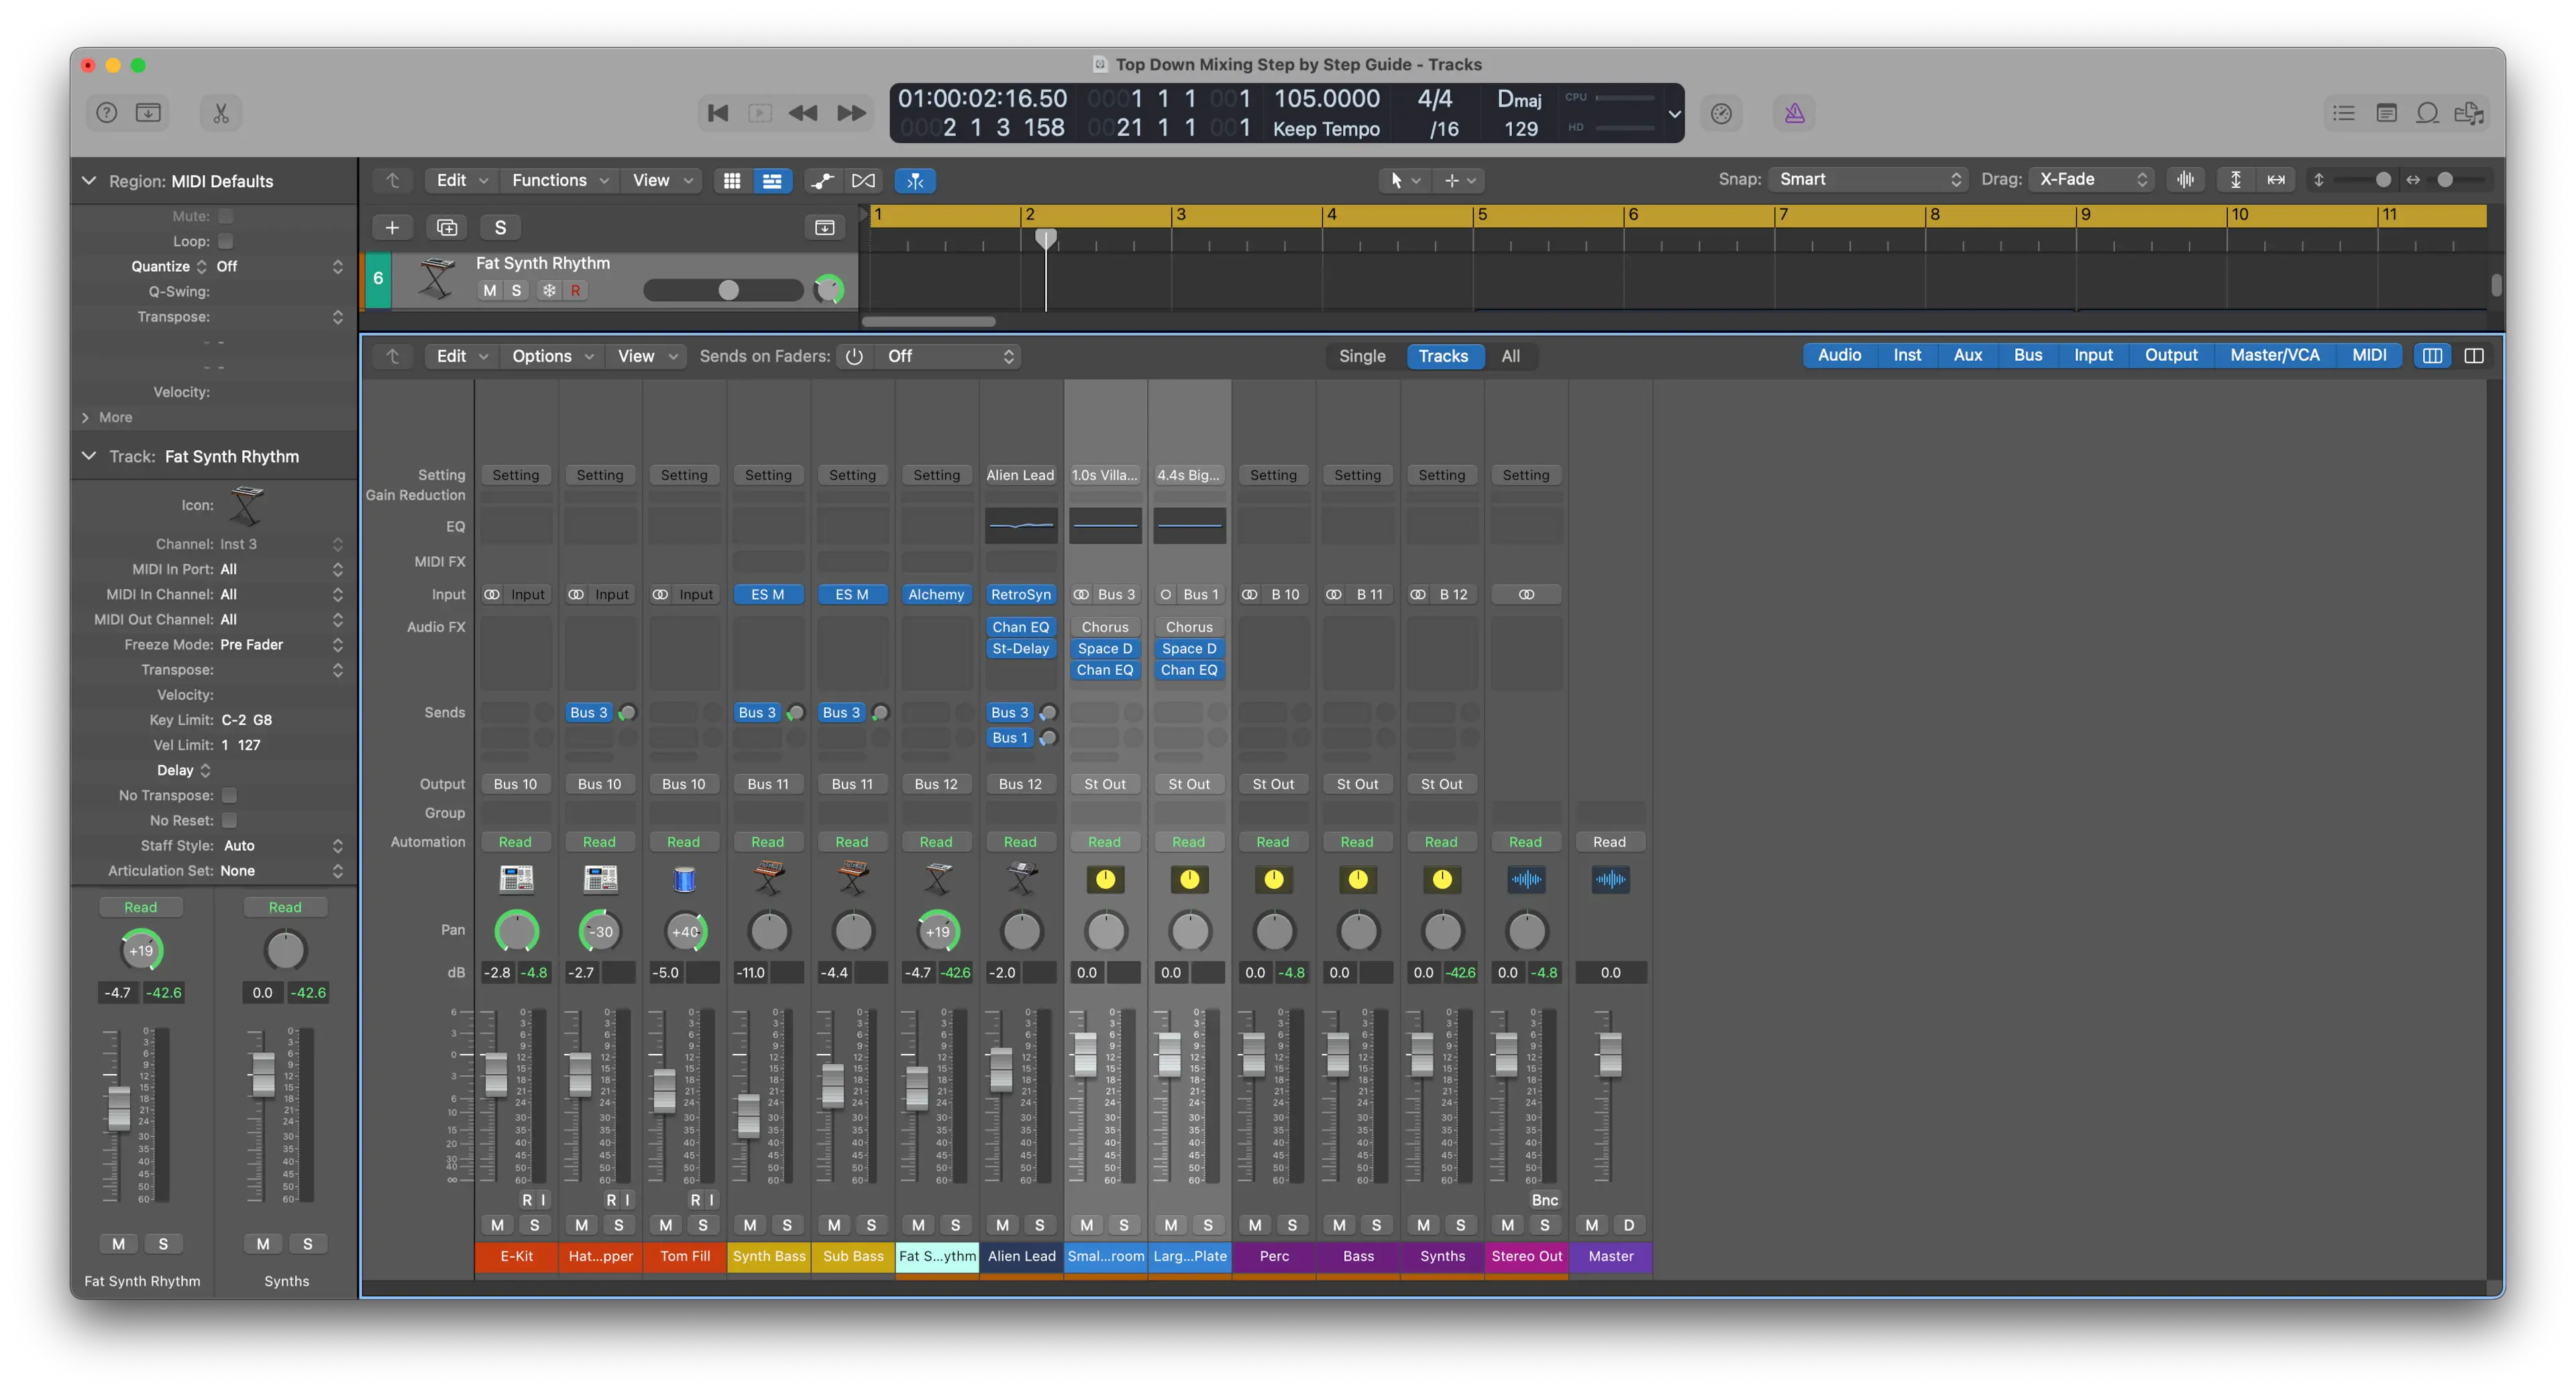Click the Show Automation icon in tracks toolbar
This screenshot has height=1392, width=2576.
pos(822,181)
